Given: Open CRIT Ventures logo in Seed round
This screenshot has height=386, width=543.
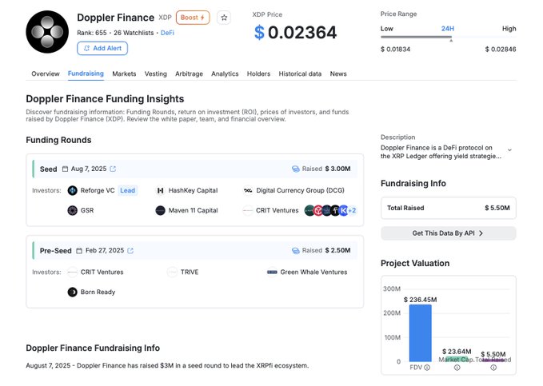Looking at the screenshot, I should pos(248,210).
